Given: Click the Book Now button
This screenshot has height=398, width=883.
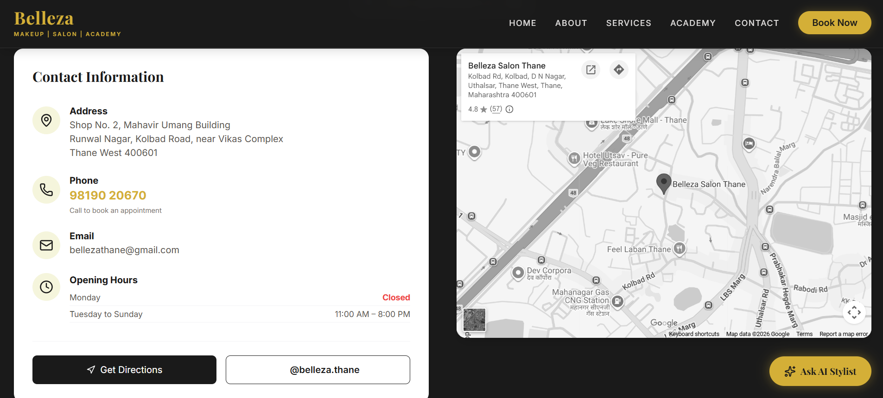Looking at the screenshot, I should pyautogui.click(x=834, y=23).
